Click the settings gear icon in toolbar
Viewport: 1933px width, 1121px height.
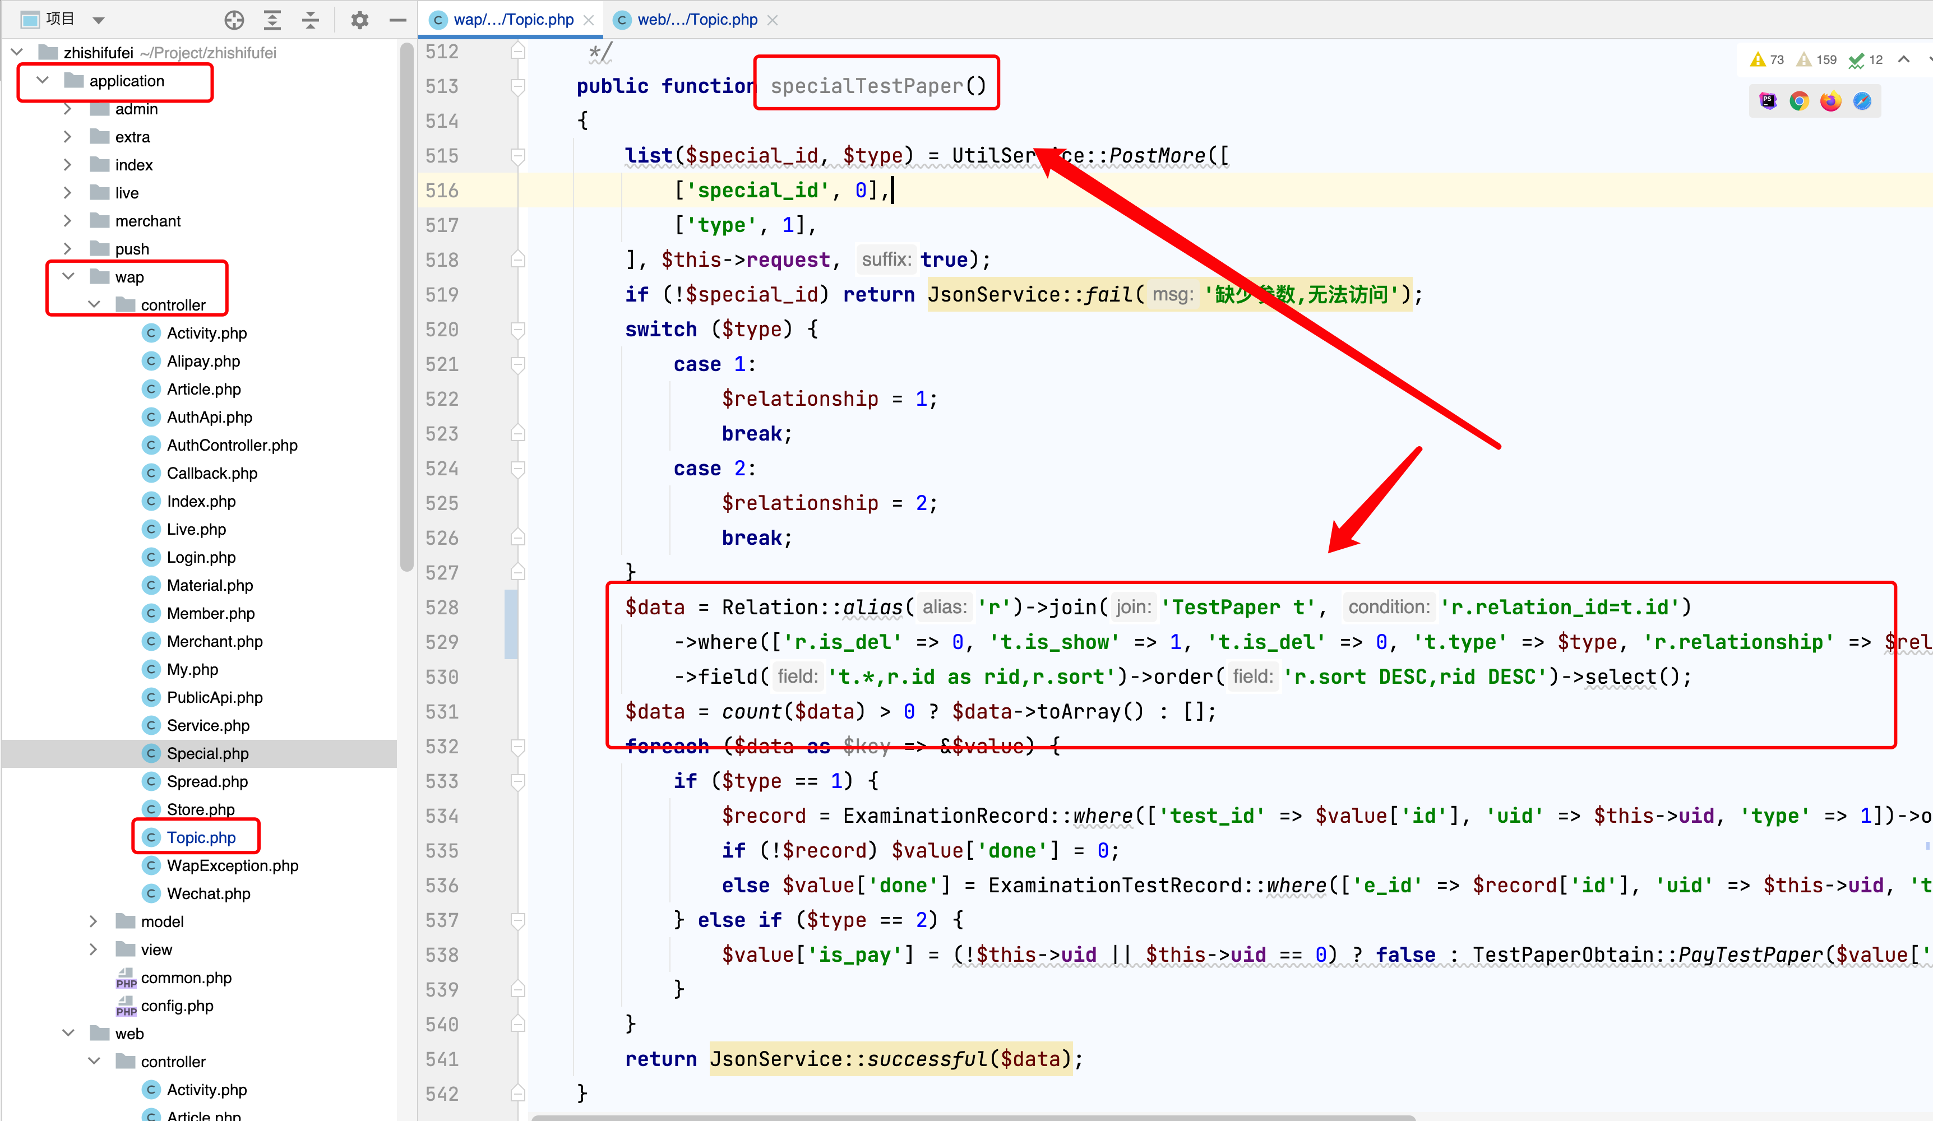(359, 18)
